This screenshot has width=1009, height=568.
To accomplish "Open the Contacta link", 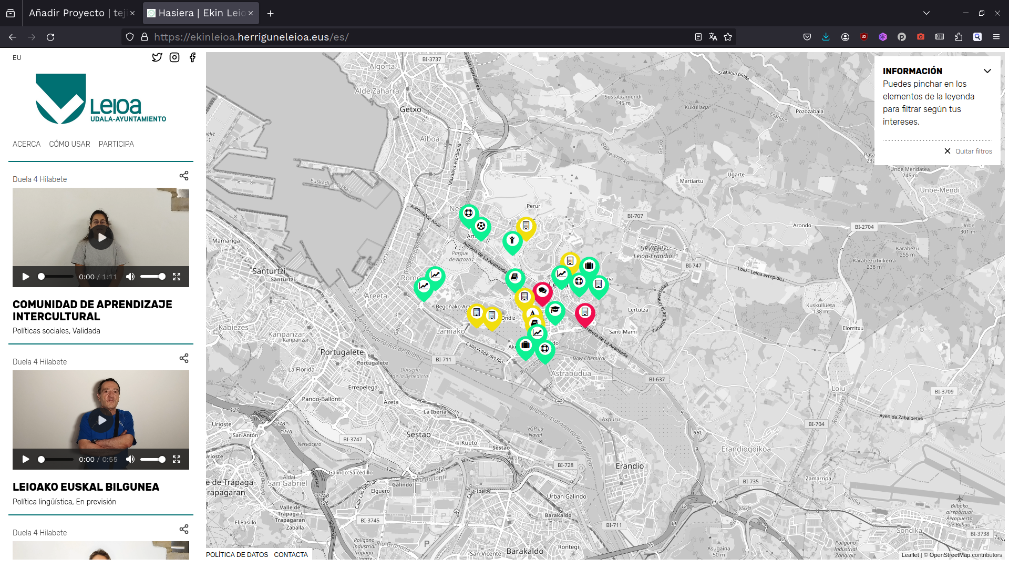I will click(x=291, y=554).
